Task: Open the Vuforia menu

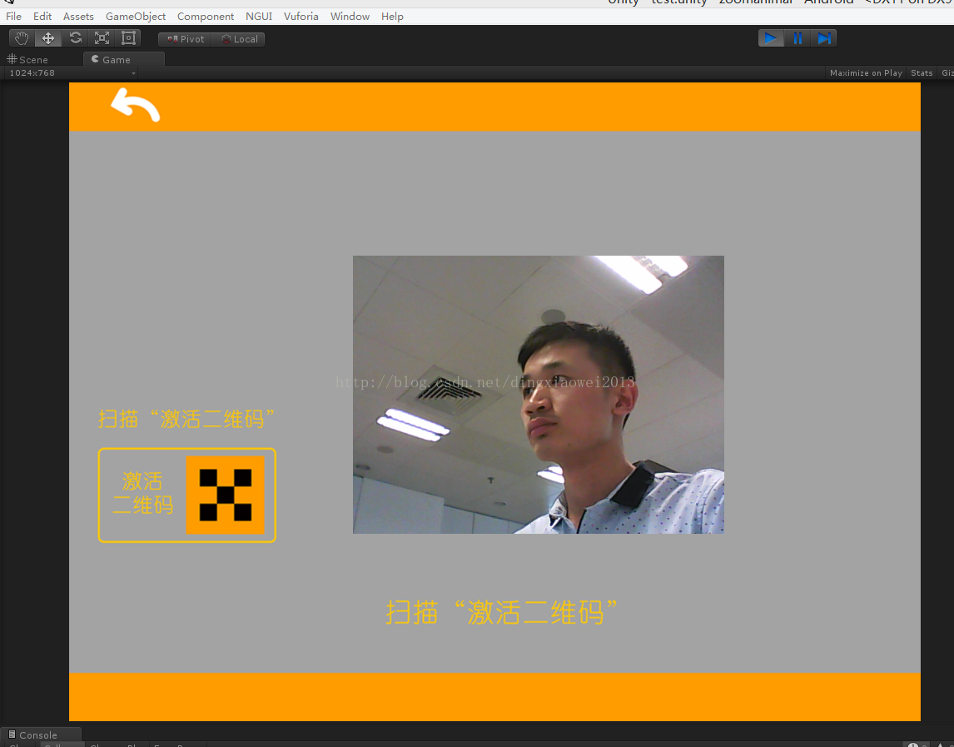Action: pyautogui.click(x=301, y=17)
